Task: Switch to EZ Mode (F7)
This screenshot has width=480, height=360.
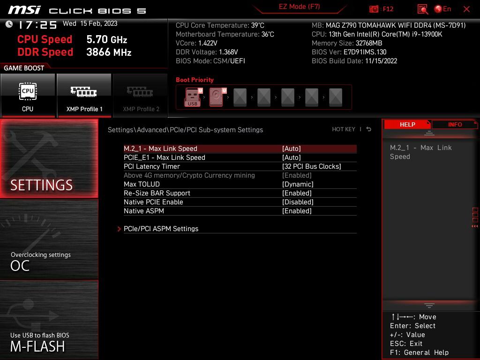Action: pyautogui.click(x=299, y=7)
